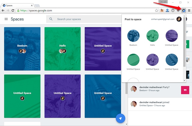Viewport: 192px width, 126px height.
Task: Click the browser forward arrow
Action: tap(8, 10)
